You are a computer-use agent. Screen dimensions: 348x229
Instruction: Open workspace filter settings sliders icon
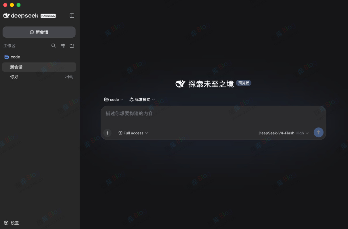point(63,46)
